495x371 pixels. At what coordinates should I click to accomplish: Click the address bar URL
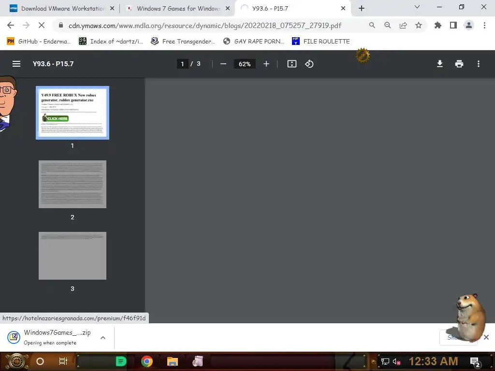coord(205,25)
